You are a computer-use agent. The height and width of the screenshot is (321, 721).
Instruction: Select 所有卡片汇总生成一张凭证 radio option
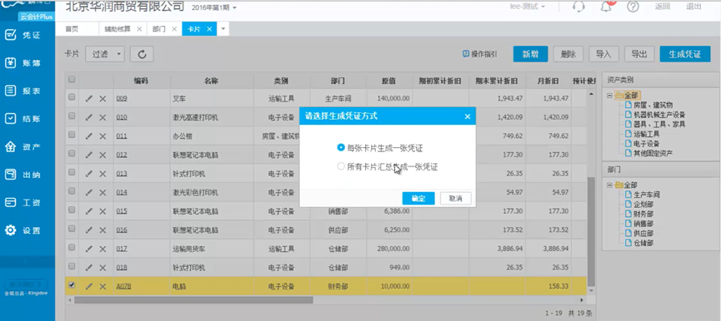341,166
